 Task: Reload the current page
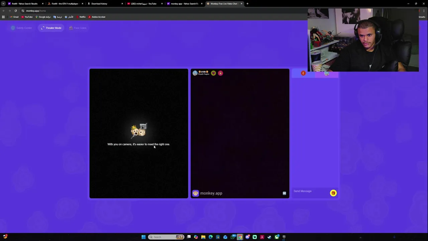15,11
